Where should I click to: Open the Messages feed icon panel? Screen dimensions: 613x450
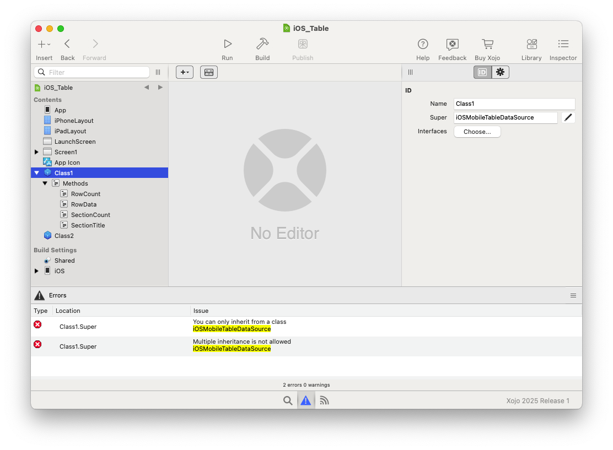click(x=324, y=400)
